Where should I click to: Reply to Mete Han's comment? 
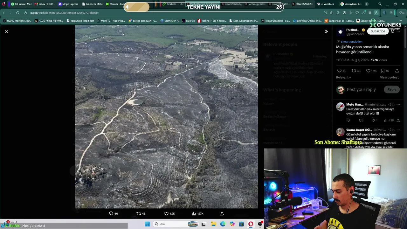(348, 120)
